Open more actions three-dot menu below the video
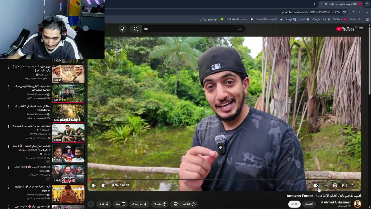The height and width of the screenshot is (209, 371). point(91,204)
